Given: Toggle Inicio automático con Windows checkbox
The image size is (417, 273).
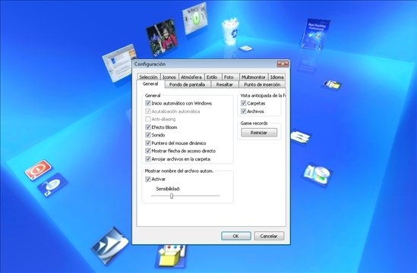Looking at the screenshot, I should (x=148, y=103).
